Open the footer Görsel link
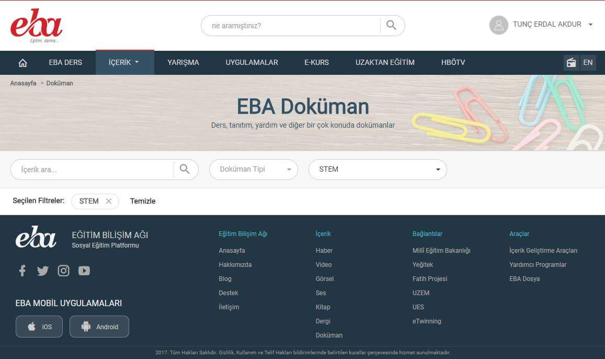This screenshot has height=359, width=605. [x=325, y=279]
